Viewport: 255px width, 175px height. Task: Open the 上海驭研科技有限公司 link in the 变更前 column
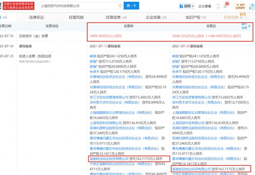tap(106, 123)
